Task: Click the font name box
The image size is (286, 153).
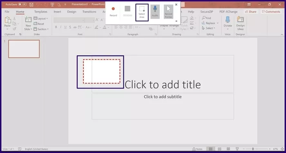Action: pyautogui.click(x=69, y=20)
